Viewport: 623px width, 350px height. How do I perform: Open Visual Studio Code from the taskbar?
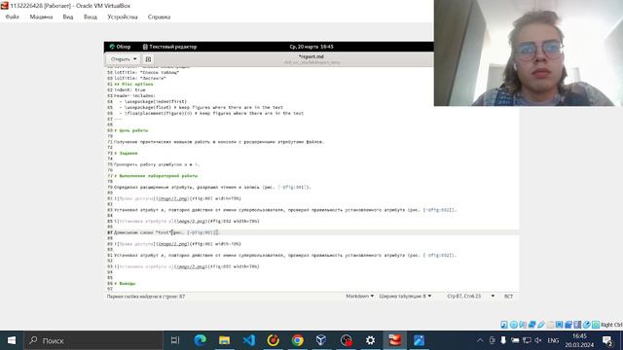(x=249, y=340)
